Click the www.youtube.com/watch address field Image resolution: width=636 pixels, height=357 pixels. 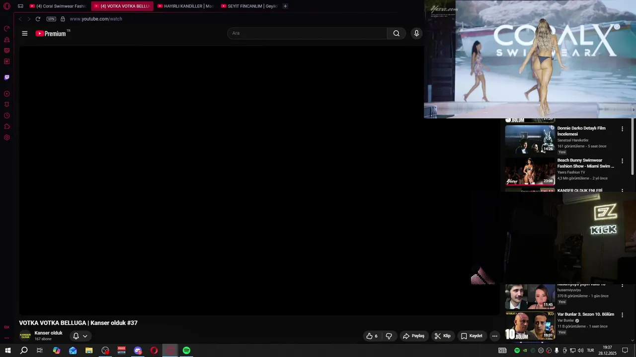pos(96,19)
